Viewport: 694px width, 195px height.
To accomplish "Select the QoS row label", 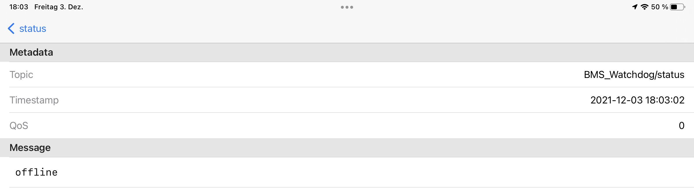I will pos(19,126).
